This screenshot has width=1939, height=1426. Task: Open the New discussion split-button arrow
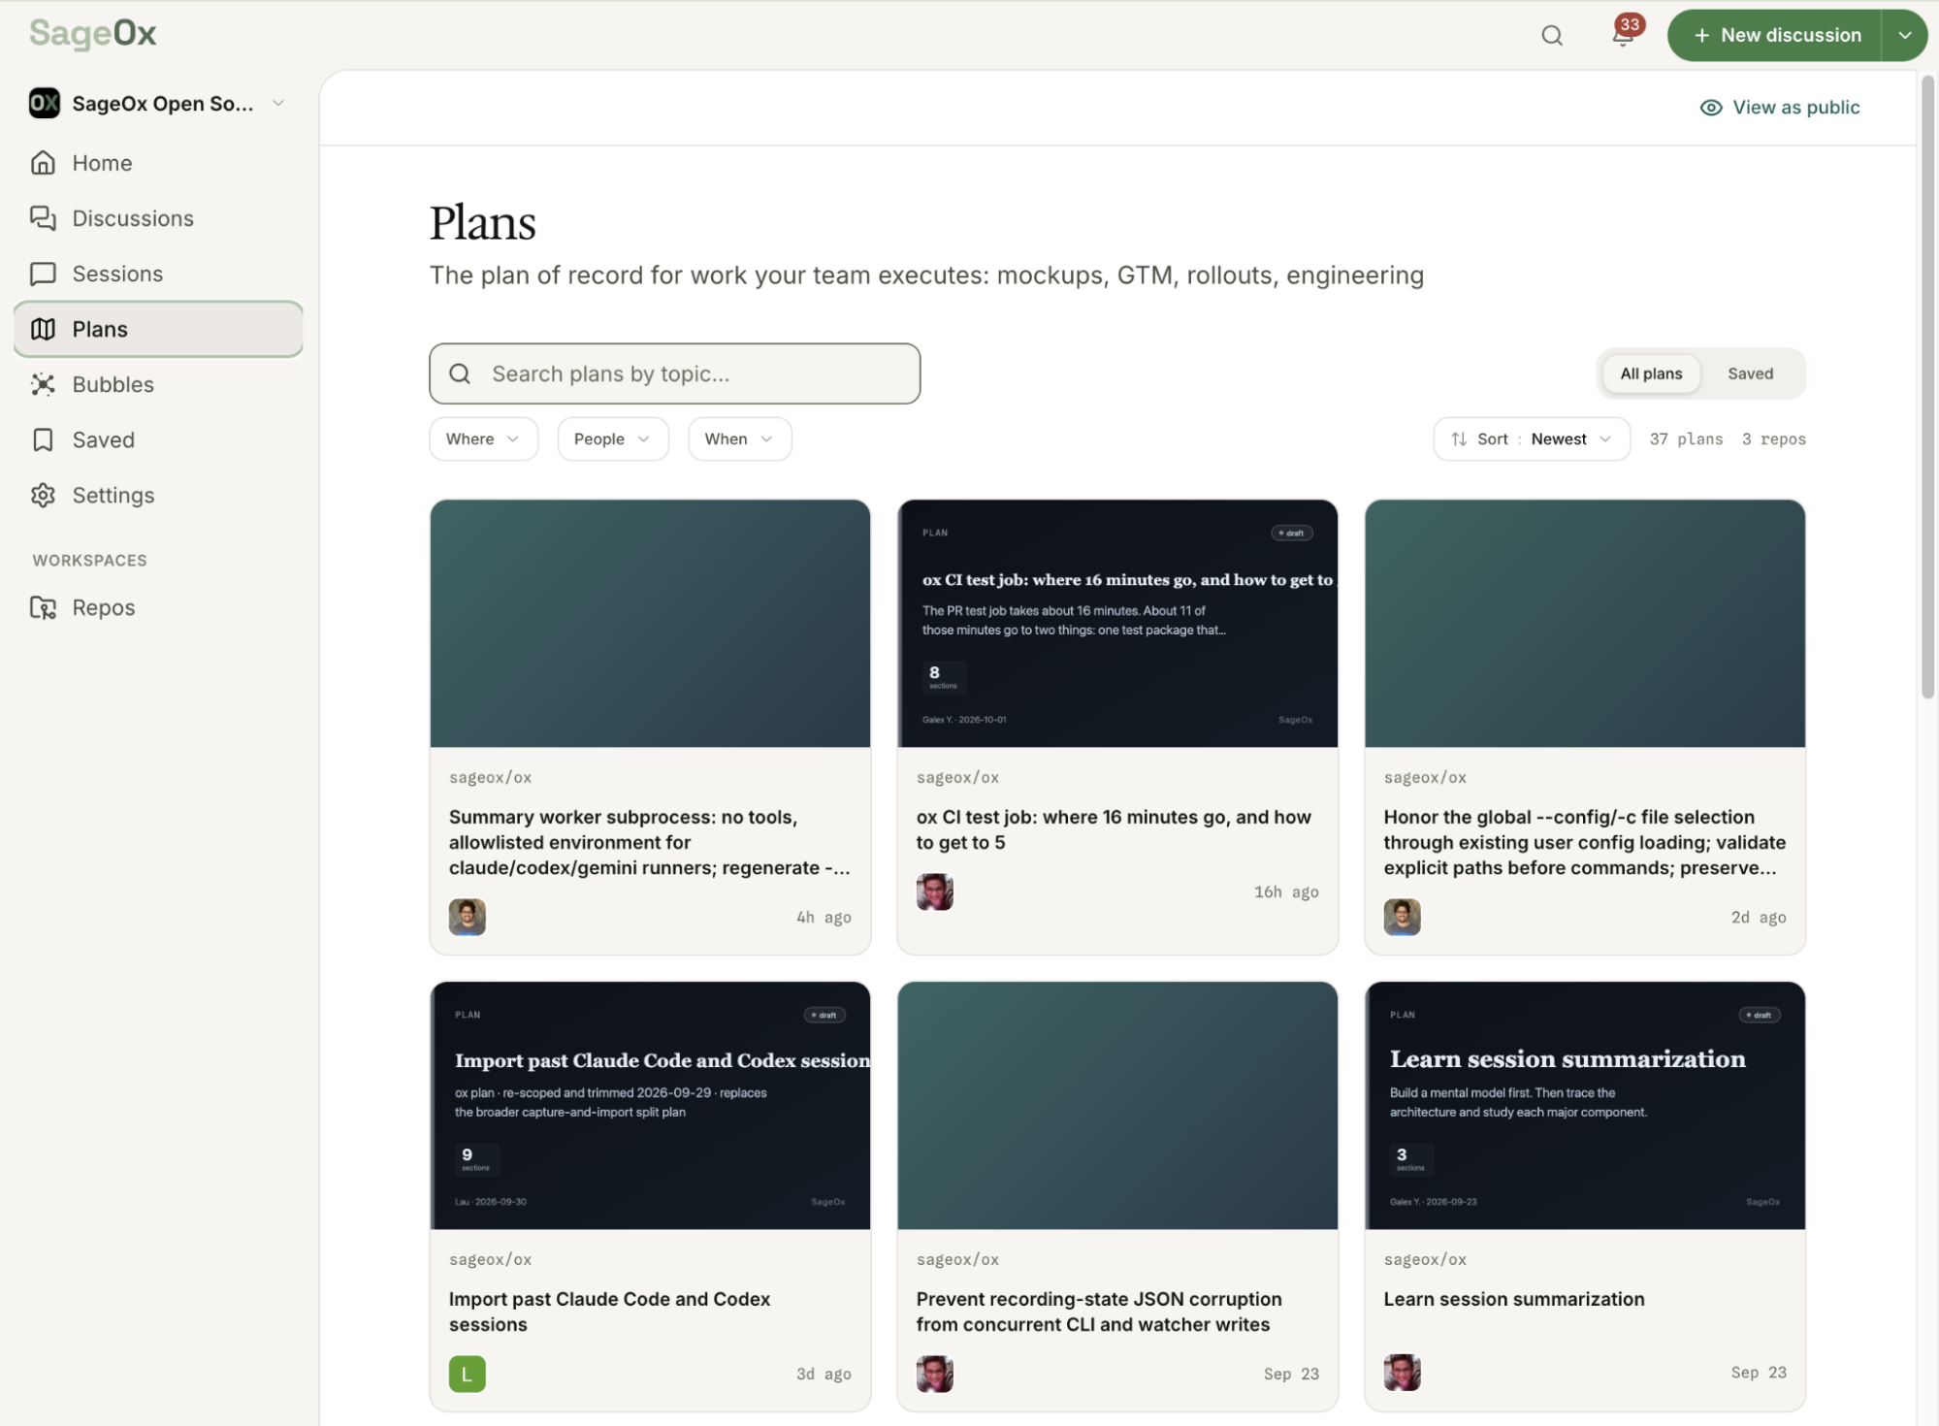click(1905, 35)
